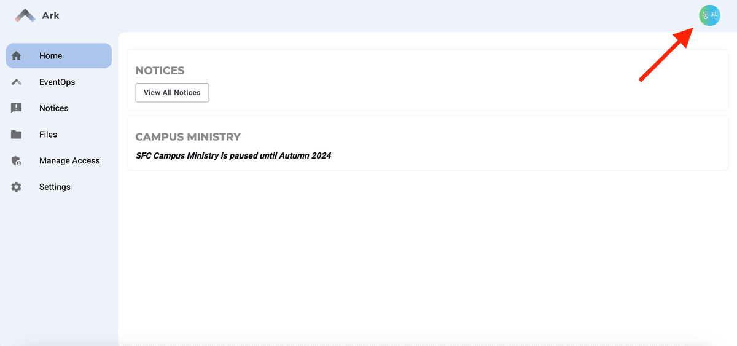737x346 pixels.
Task: Click the Files folder icon
Action: click(x=17, y=135)
